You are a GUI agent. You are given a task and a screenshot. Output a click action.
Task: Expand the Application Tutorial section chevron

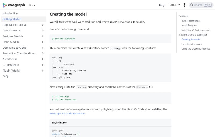click(x=42, y=25)
